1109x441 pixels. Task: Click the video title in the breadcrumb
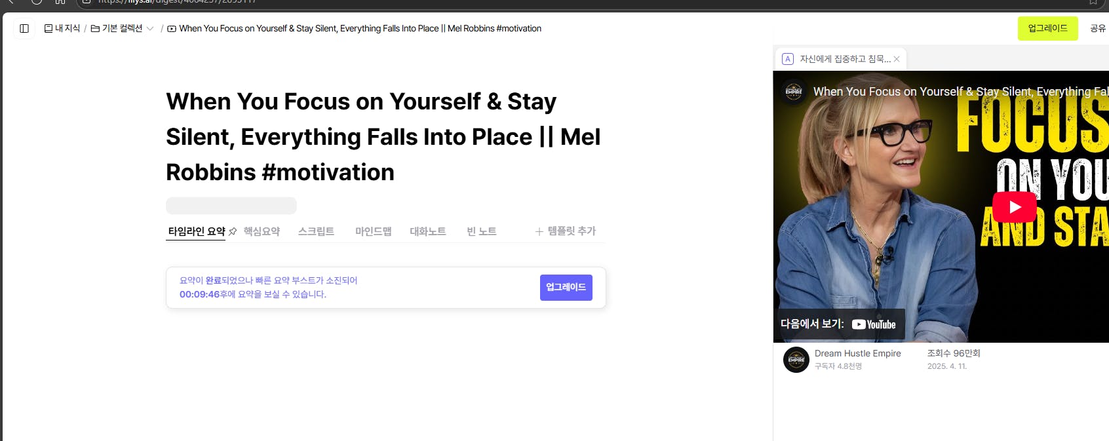[x=360, y=28]
